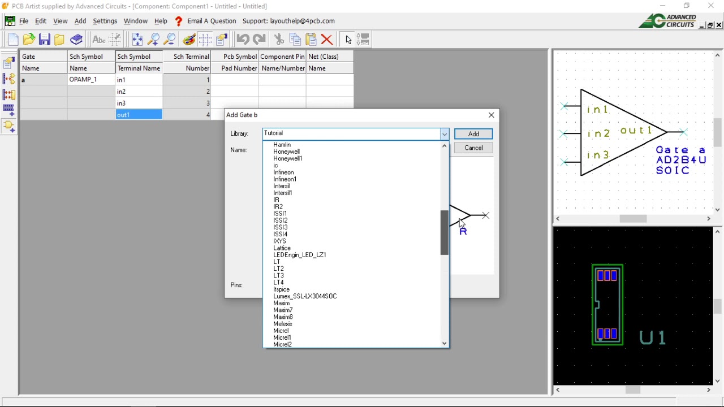
Task: Open the Add menu
Action: pos(80,21)
